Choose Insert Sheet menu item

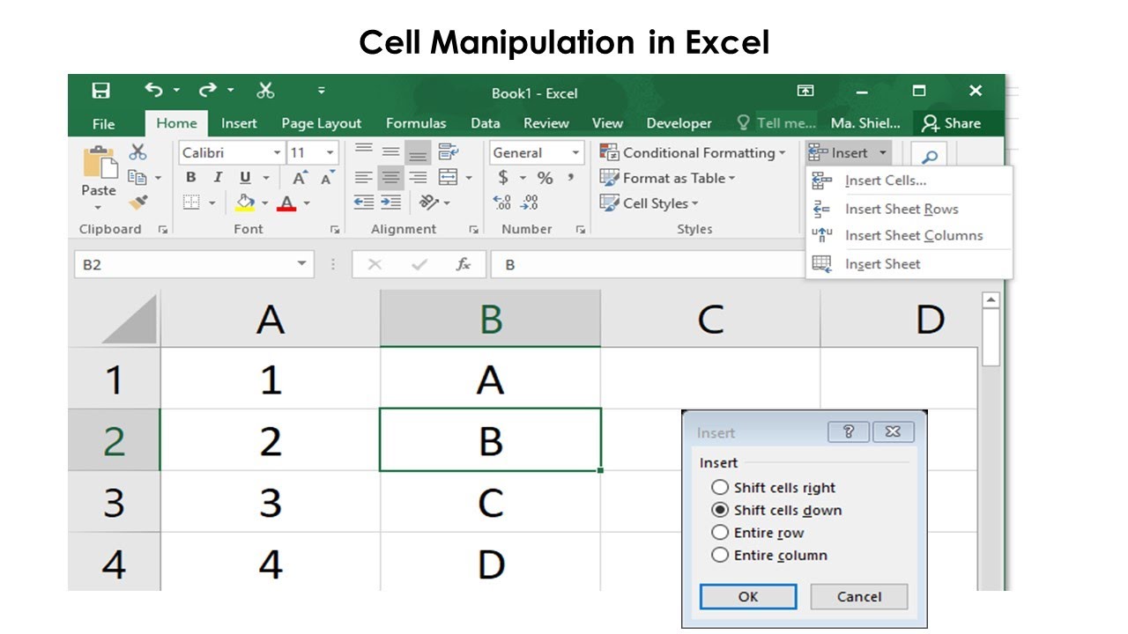pyautogui.click(x=909, y=263)
